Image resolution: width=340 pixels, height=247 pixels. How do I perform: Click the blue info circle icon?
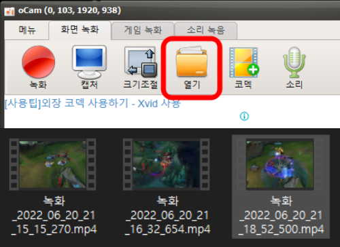point(244,116)
